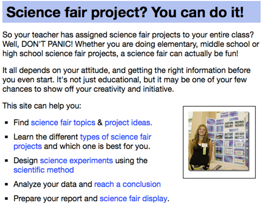Click the bullet marker beside 'Prepare your report'
Image resolution: width=267 pixels, height=215 pixels.
(6, 199)
